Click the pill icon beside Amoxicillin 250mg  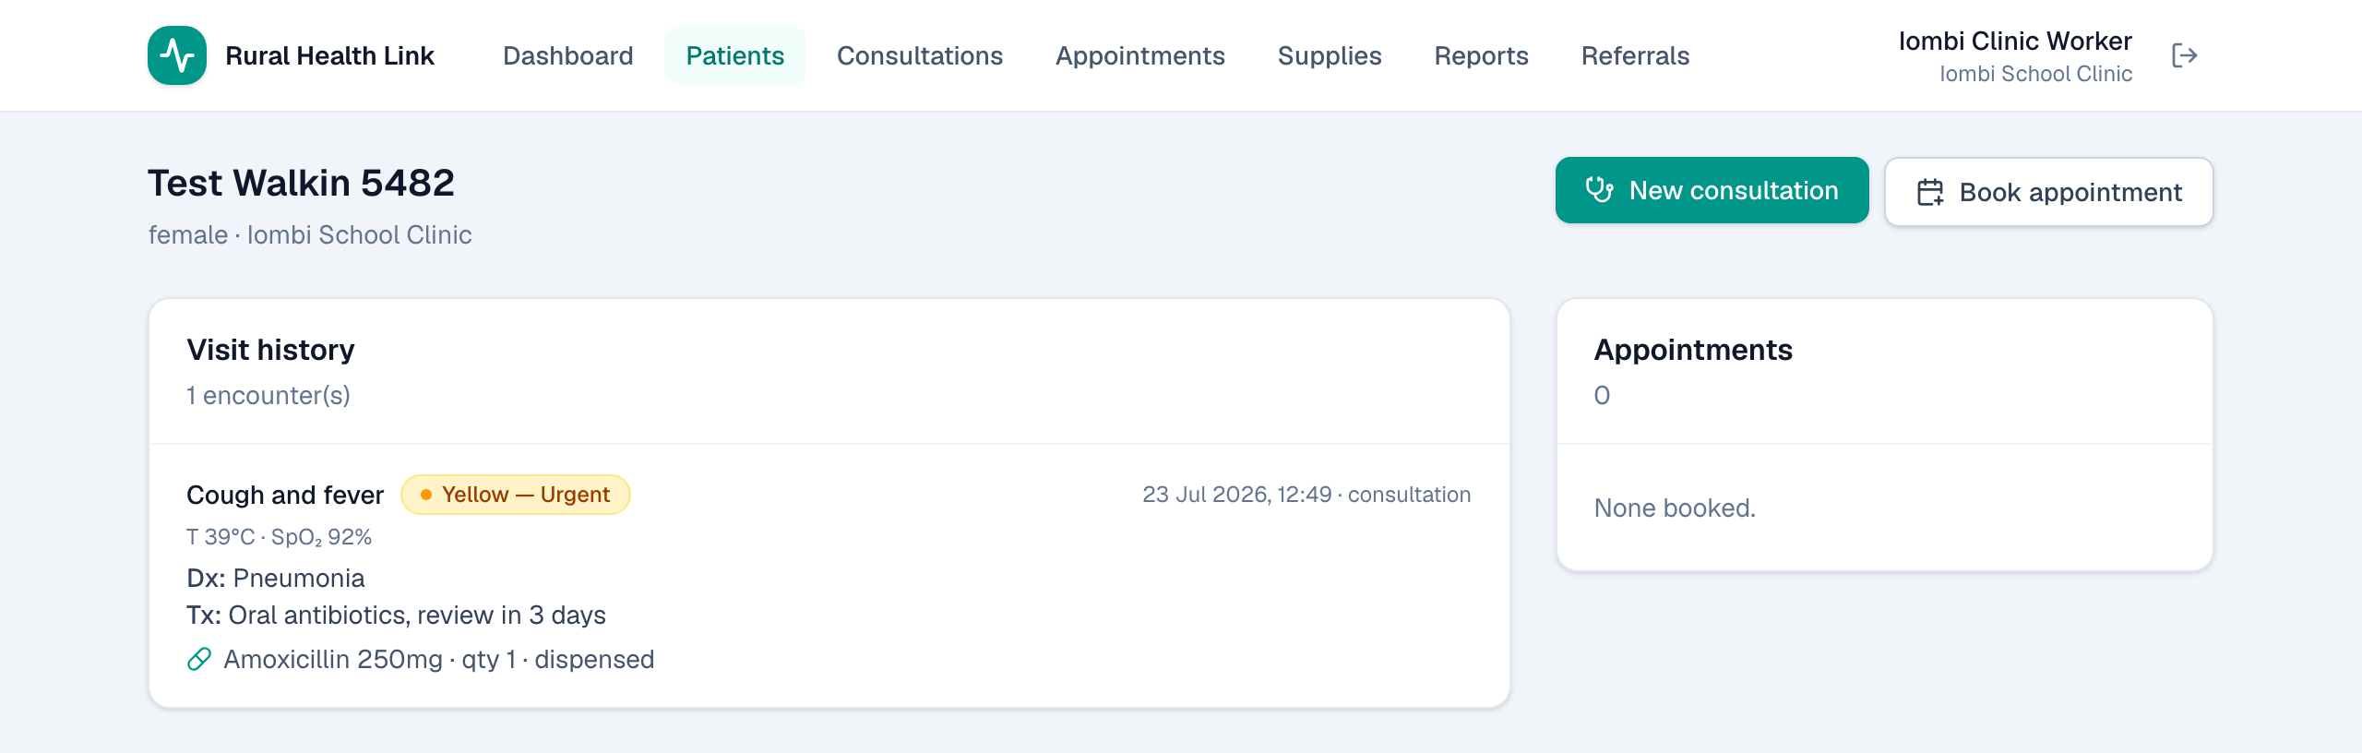click(x=199, y=659)
